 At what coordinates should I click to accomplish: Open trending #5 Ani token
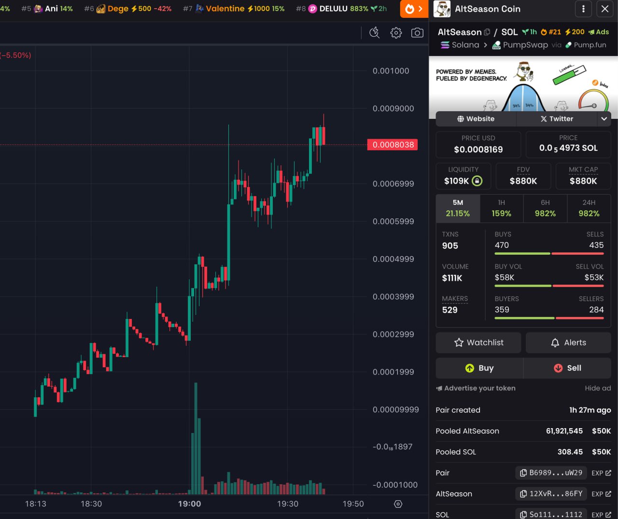[47, 9]
